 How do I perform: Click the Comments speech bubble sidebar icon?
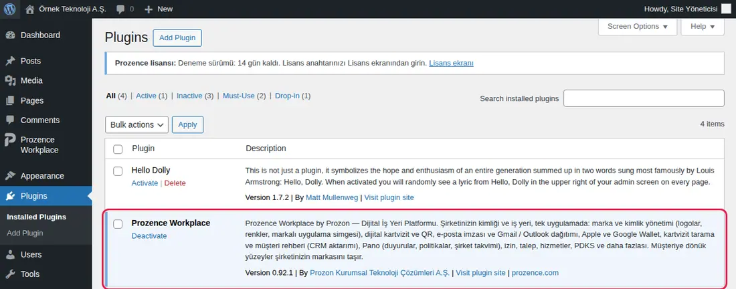point(10,120)
